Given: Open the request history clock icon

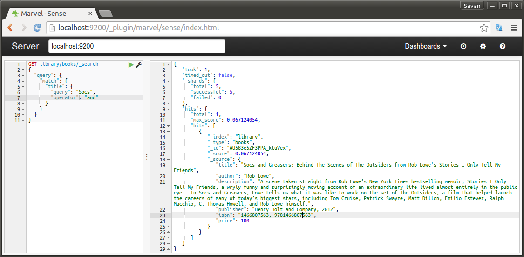Looking at the screenshot, I should coord(463,46).
